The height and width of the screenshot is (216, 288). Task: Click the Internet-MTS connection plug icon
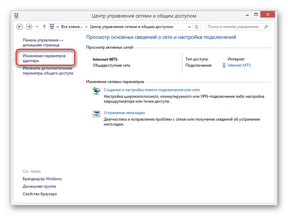224,65
